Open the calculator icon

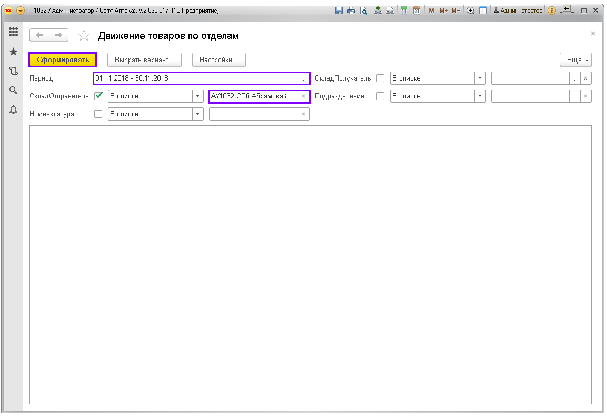tap(404, 11)
